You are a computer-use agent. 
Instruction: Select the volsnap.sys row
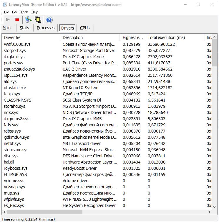pyautogui.click(x=107, y=187)
